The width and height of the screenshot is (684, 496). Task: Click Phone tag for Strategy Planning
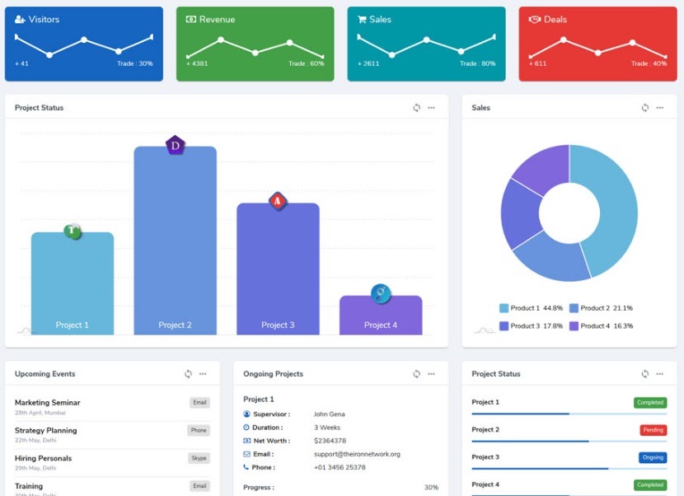point(199,431)
